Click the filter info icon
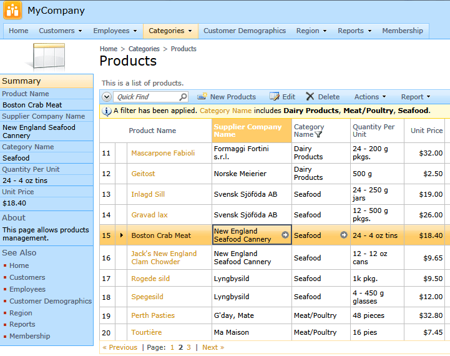450x356 pixels. point(107,111)
